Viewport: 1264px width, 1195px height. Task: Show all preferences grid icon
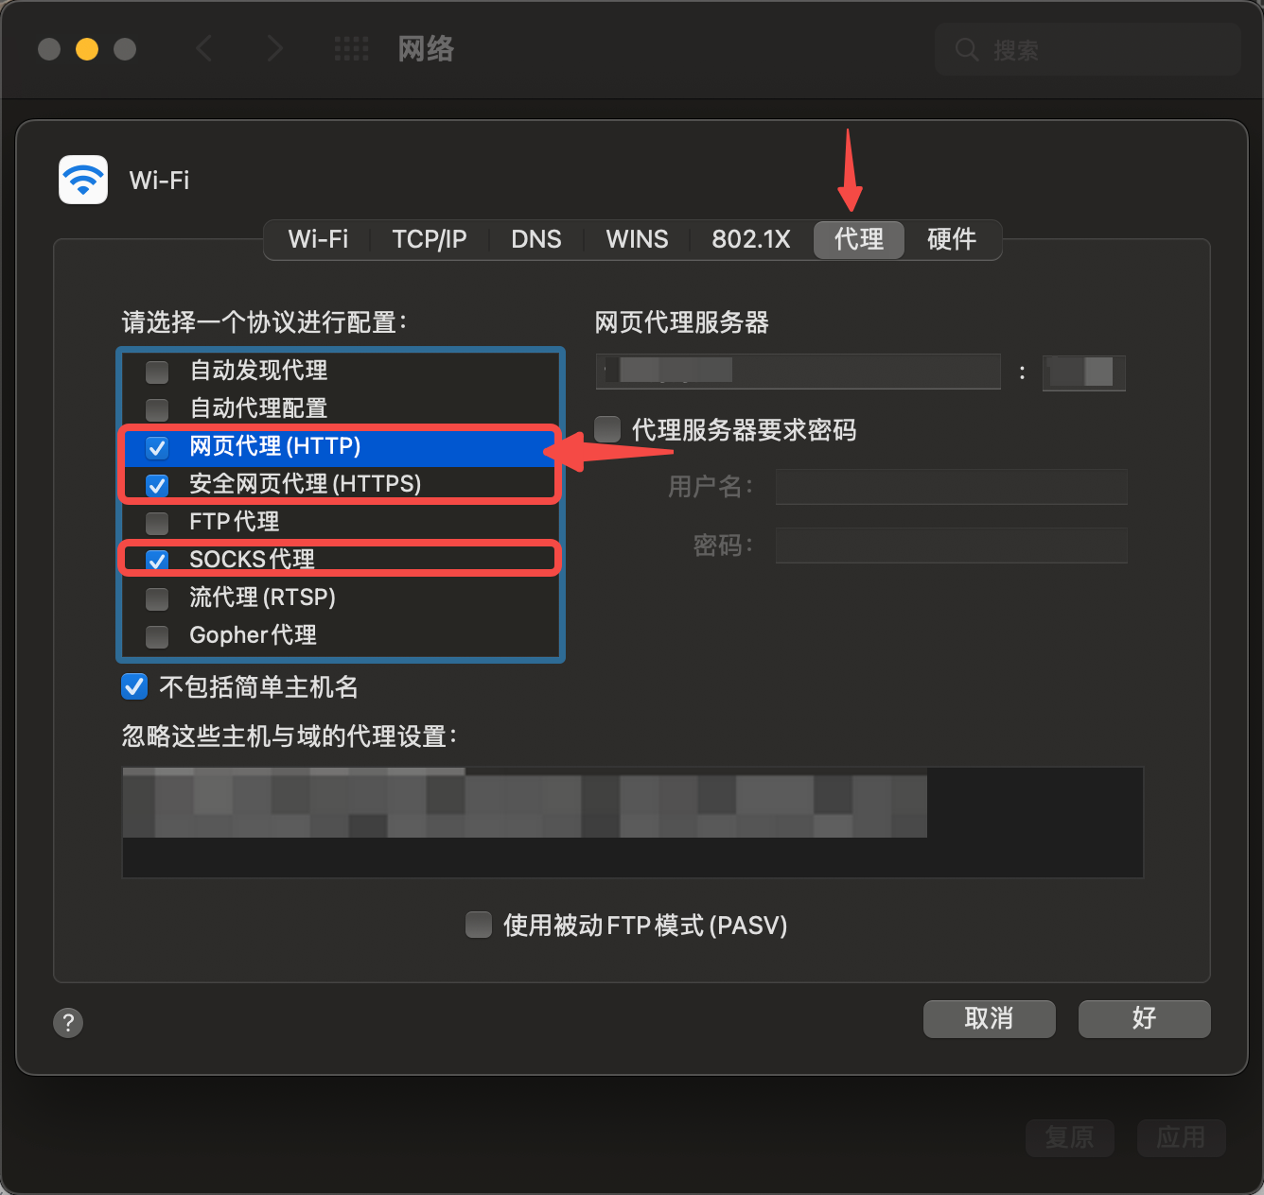click(352, 48)
